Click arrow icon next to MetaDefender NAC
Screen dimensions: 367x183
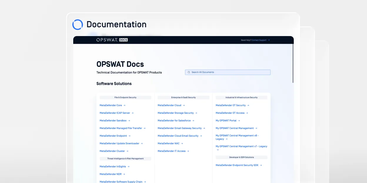pyautogui.click(x=182, y=143)
